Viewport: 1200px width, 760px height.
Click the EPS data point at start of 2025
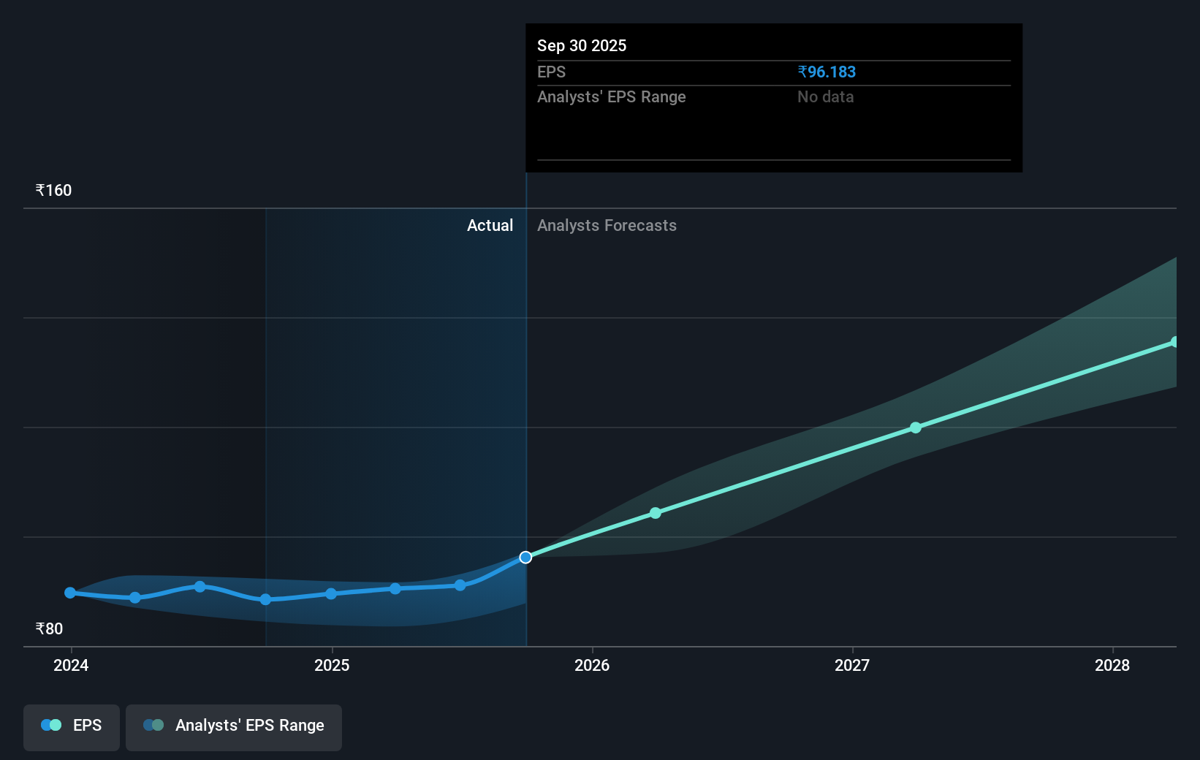331,593
